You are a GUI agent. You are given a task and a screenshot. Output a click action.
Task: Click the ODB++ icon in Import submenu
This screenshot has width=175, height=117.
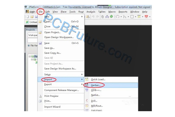[x=87, y=90]
